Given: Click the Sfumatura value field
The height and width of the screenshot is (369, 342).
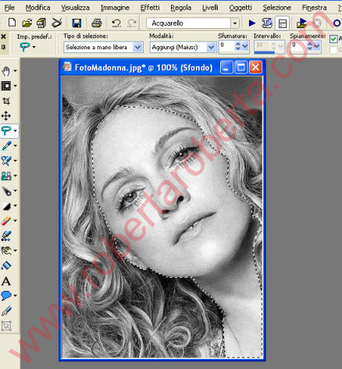Looking at the screenshot, I should [x=227, y=46].
